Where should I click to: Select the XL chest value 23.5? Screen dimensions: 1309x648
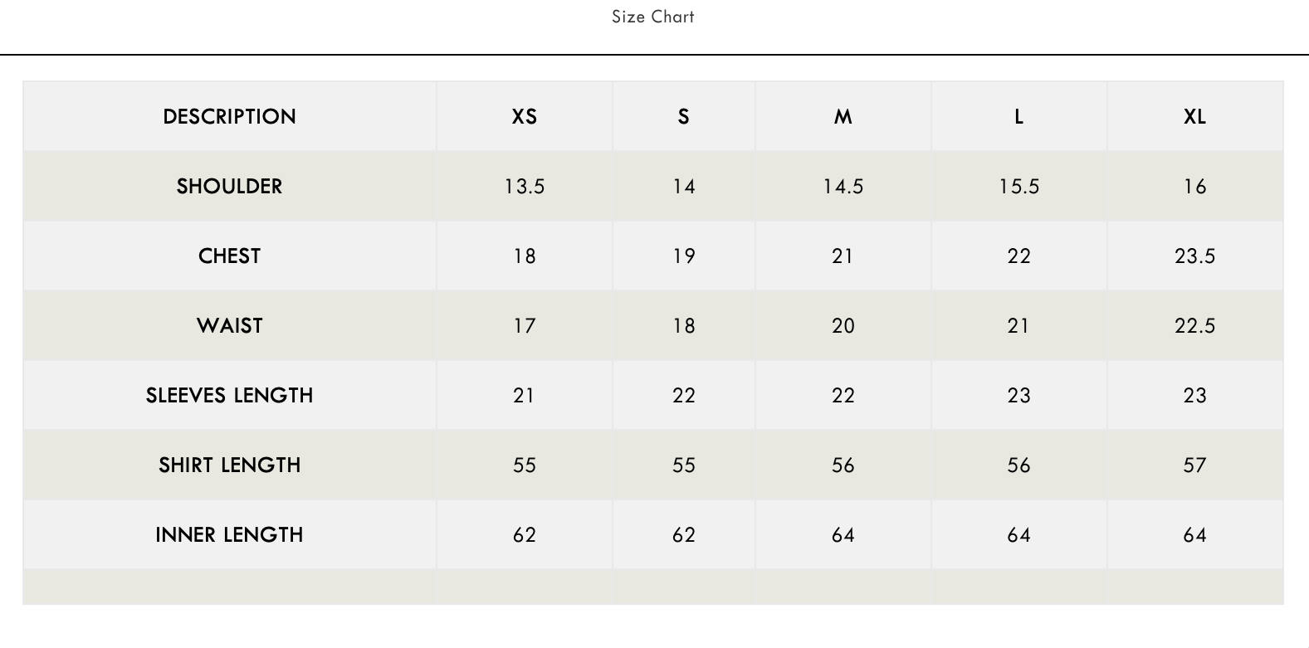coord(1194,256)
